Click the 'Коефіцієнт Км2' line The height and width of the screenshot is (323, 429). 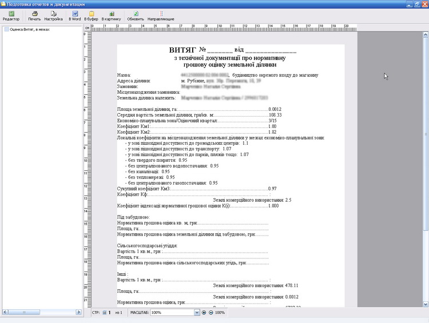click(x=197, y=132)
